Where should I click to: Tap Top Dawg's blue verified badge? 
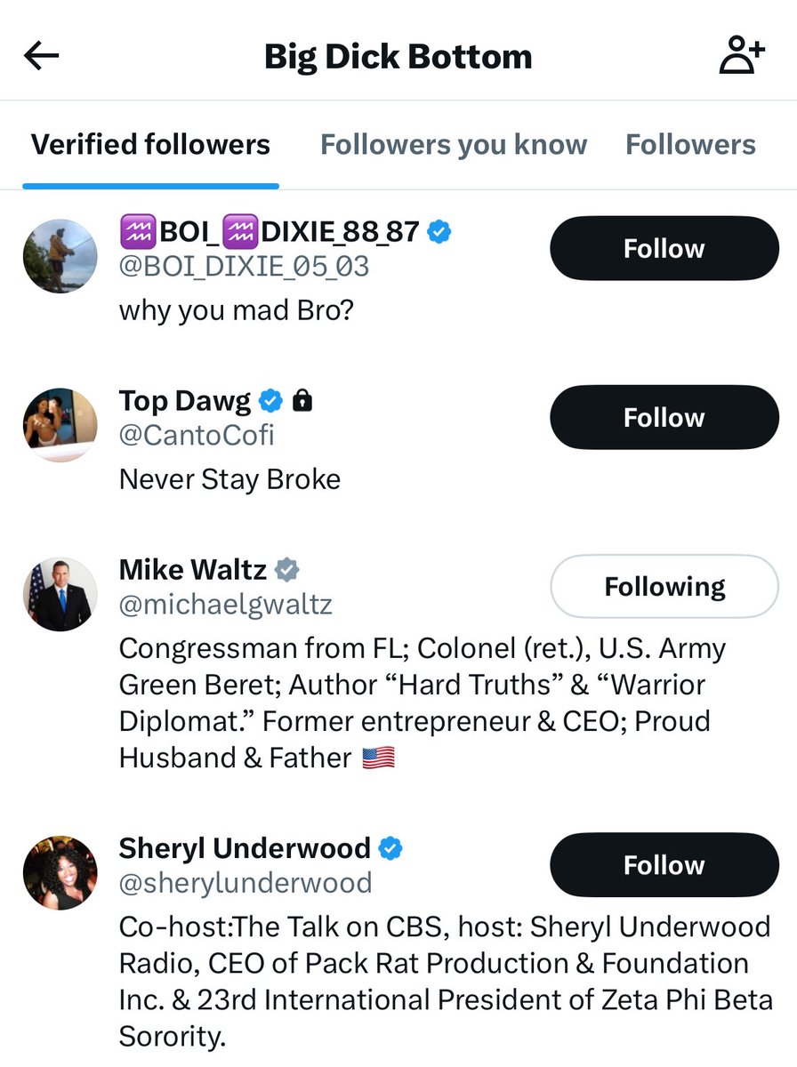tap(270, 402)
